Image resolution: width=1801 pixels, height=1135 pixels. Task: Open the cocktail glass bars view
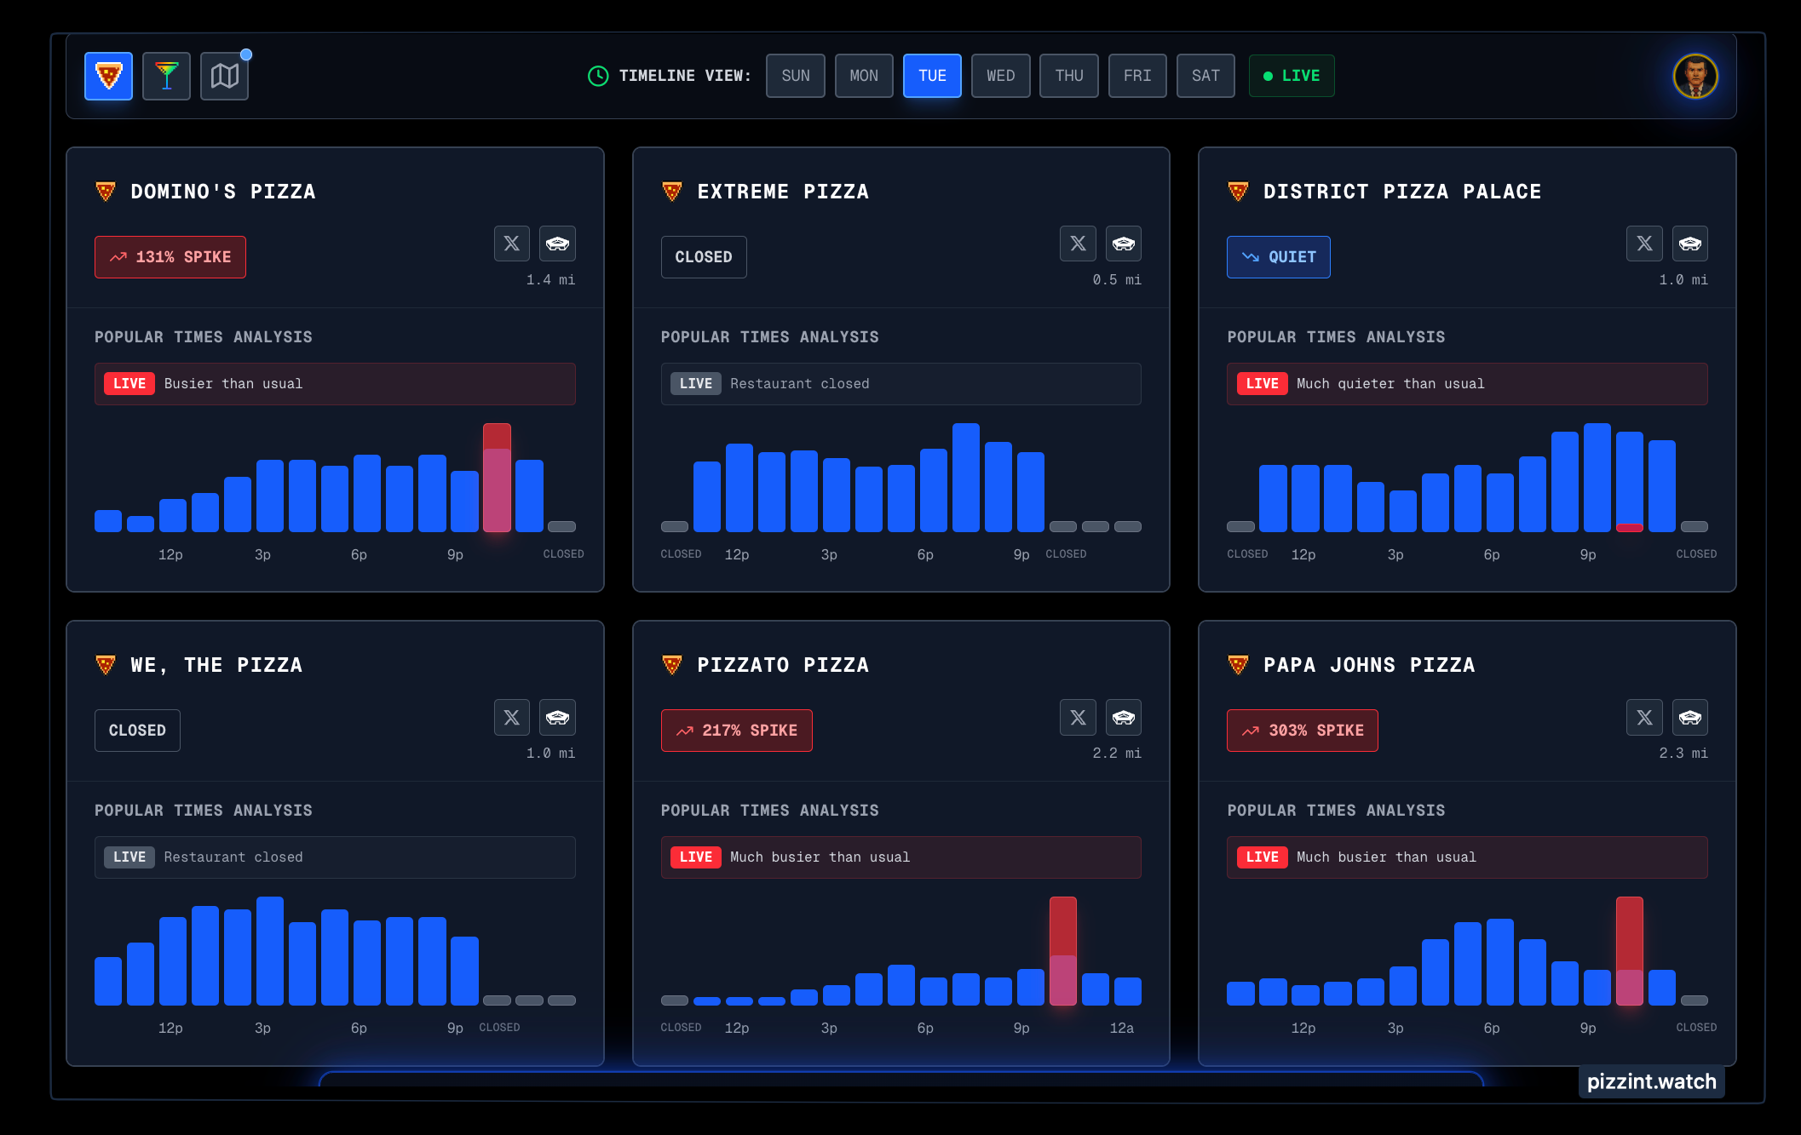166,76
